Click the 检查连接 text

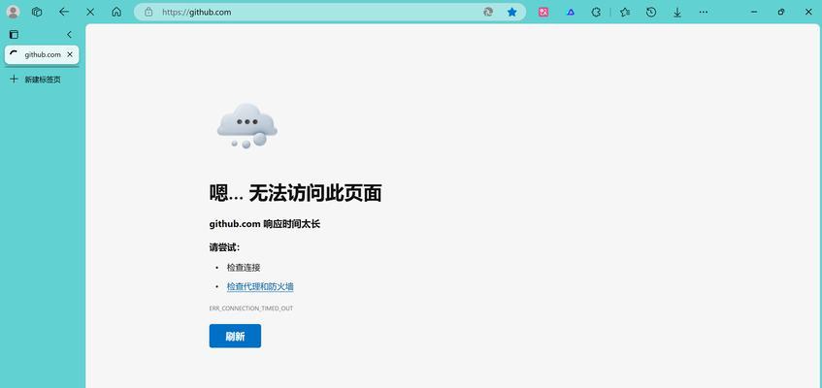tap(244, 268)
